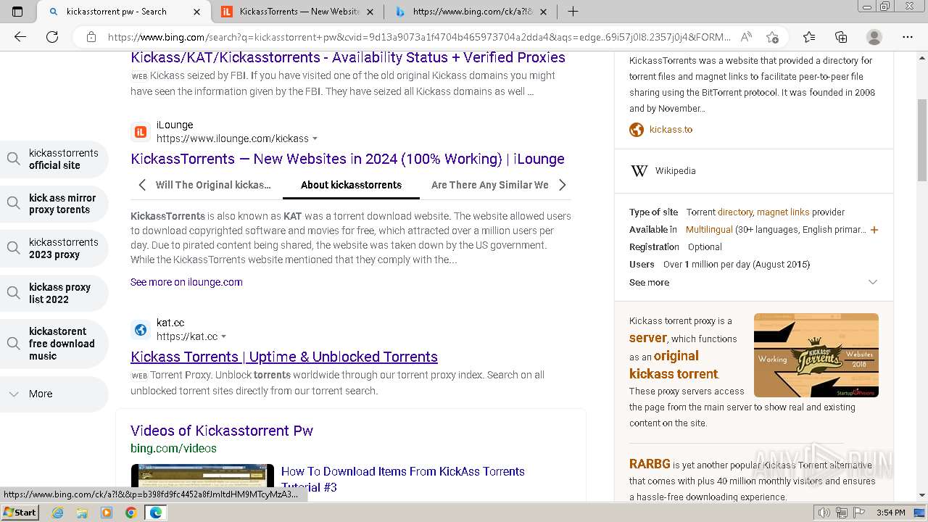Search kick ass mirror proxy torents suggestion
This screenshot has height=522, width=928.
pyautogui.click(x=54, y=204)
